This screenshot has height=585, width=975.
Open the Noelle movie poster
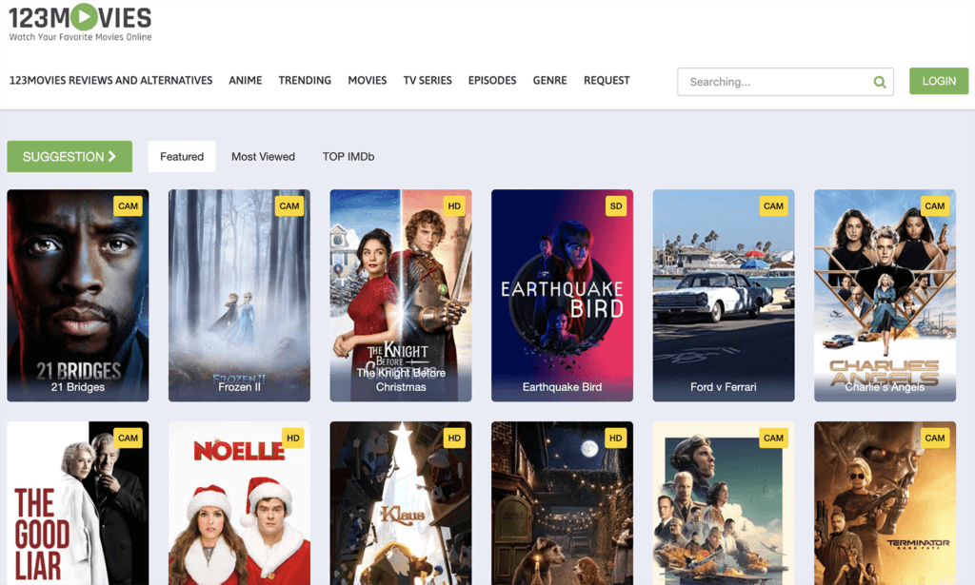pos(239,503)
